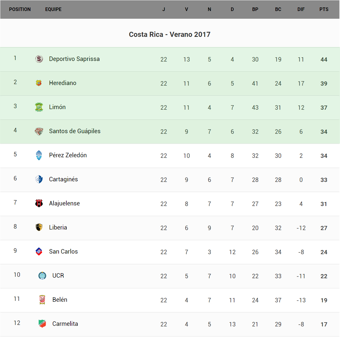The width and height of the screenshot is (340, 338).
Task: Click the Cartaginés shield icon
Action: click(x=39, y=179)
